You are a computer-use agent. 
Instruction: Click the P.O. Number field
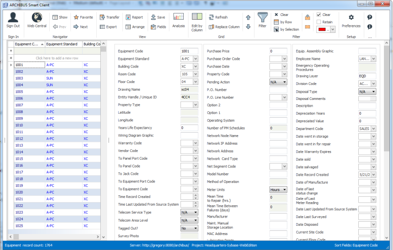278,89
